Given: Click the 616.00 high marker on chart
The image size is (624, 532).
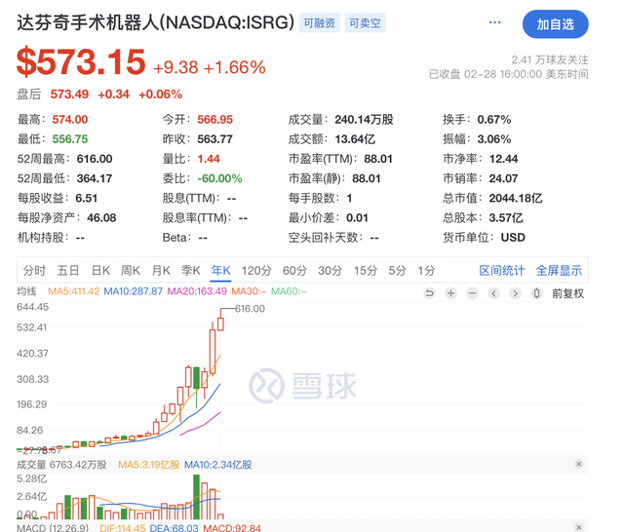Looking at the screenshot, I should [x=250, y=309].
